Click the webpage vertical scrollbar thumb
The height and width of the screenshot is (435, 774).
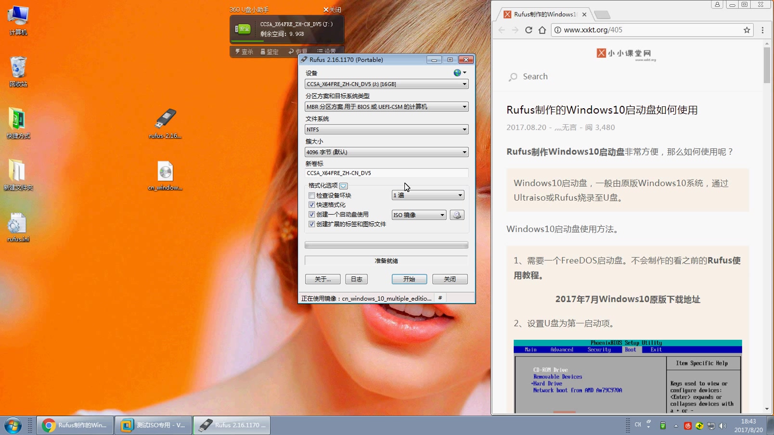(x=767, y=65)
